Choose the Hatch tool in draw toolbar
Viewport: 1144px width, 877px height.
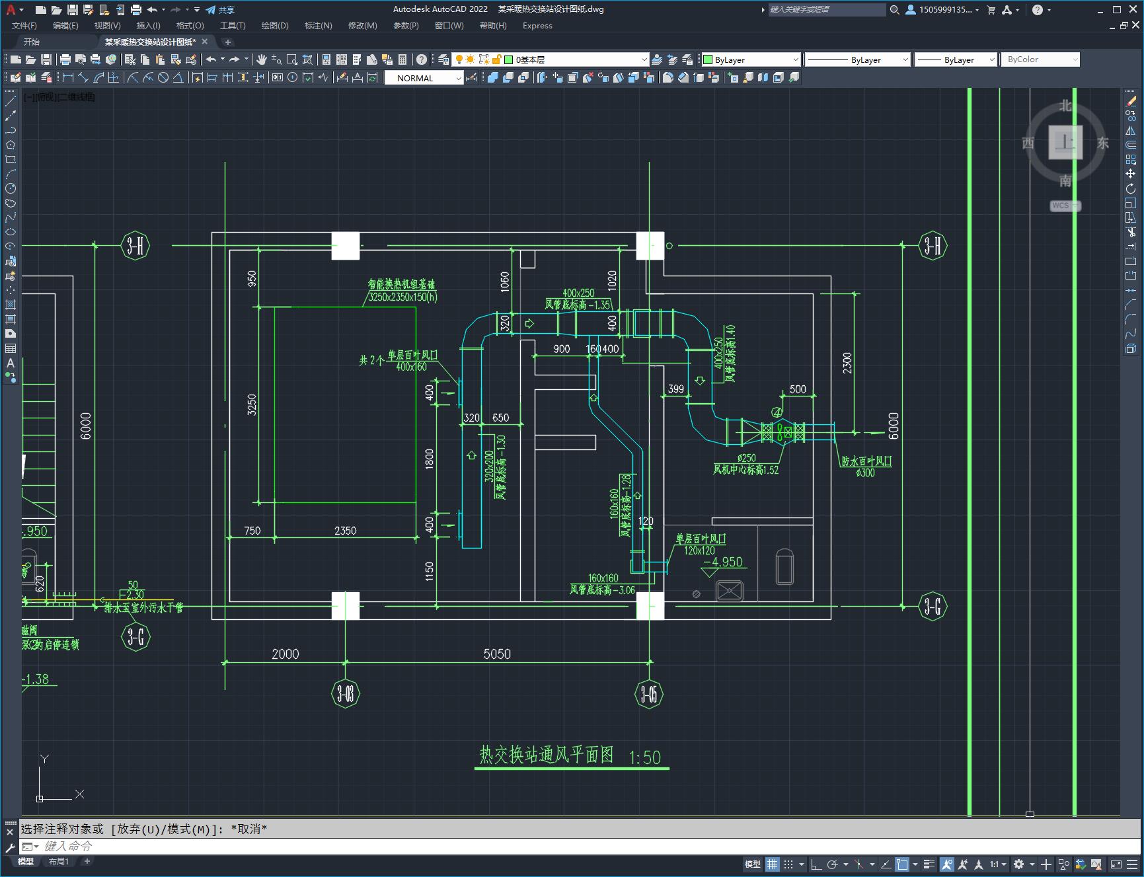(x=11, y=305)
